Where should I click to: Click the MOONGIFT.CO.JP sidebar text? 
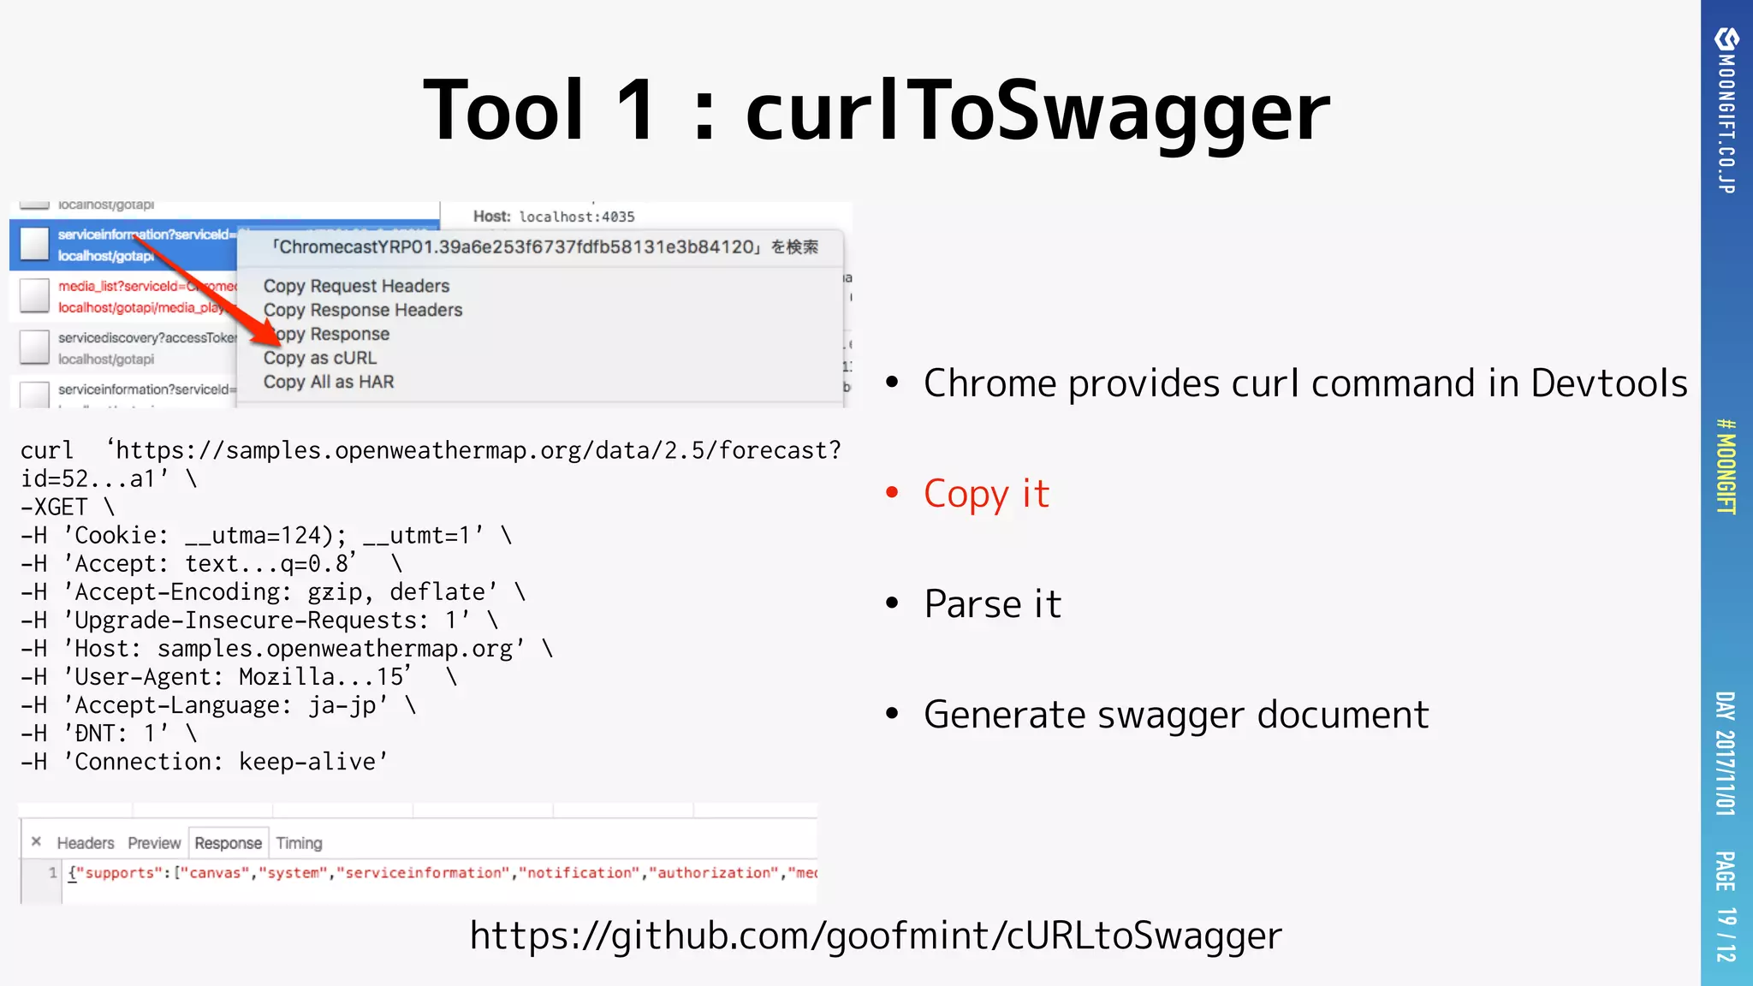(x=1726, y=124)
